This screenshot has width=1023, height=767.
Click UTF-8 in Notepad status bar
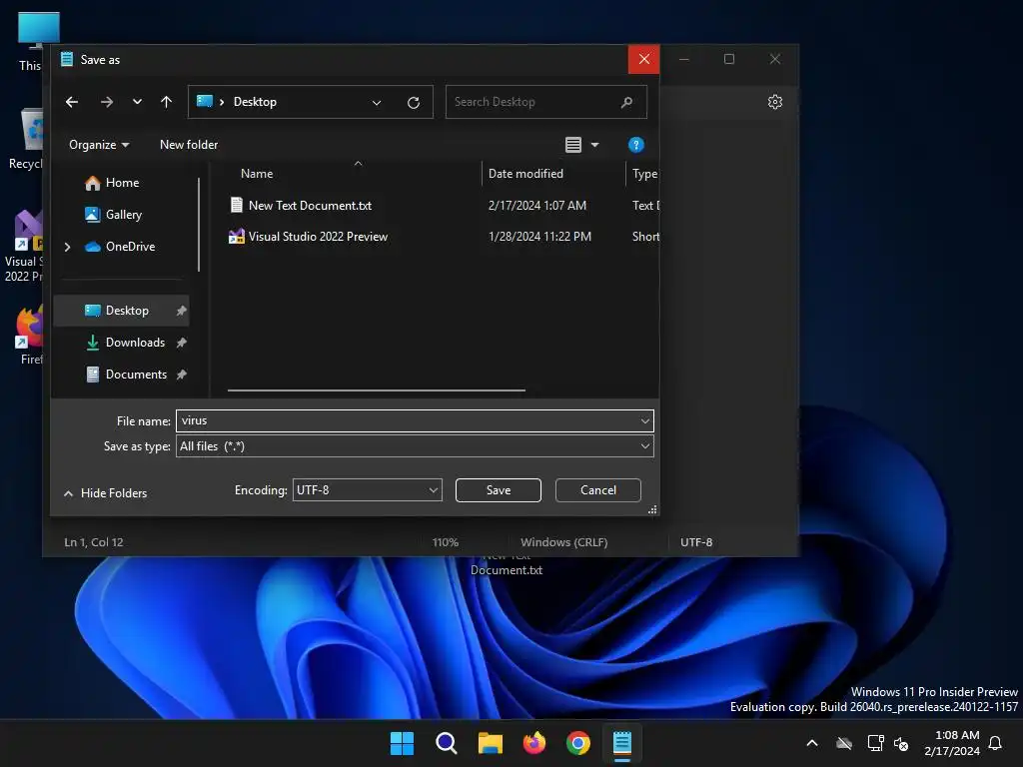696,542
